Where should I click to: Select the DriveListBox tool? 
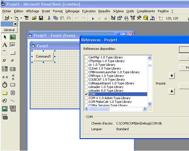pos(13,85)
